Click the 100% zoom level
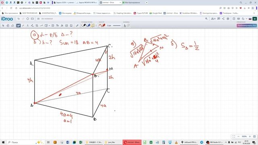 coord(244,137)
